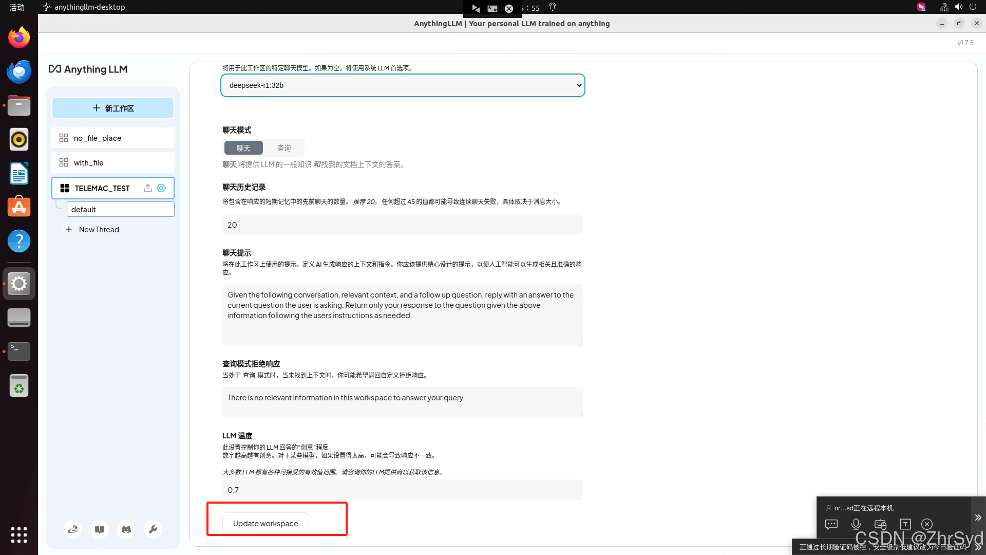Image resolution: width=986 pixels, height=555 pixels.
Task: Click the LLM temperature 0.7 field
Action: point(403,490)
